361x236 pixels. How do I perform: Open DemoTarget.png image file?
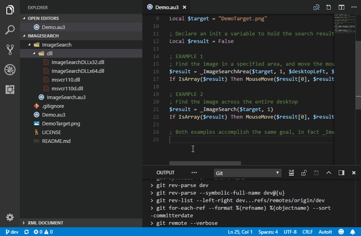pos(81,123)
